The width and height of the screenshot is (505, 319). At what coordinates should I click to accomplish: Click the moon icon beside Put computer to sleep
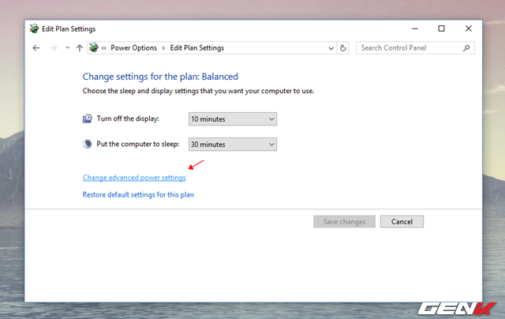coord(88,144)
